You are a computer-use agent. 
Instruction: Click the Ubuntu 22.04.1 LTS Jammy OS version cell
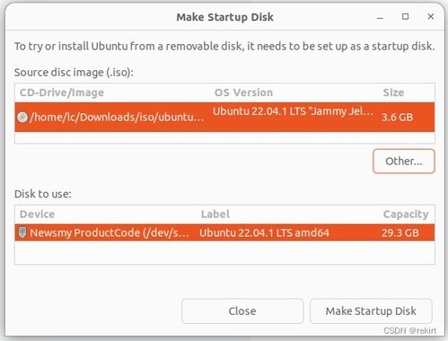(293, 111)
